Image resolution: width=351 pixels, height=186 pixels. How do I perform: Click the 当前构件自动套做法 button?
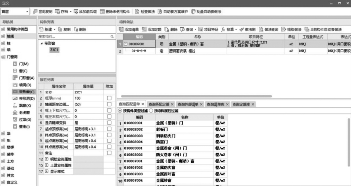323,29
